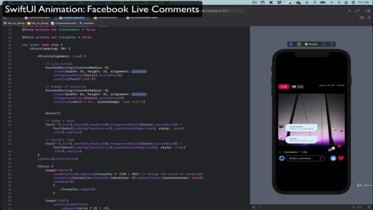Open Control Center in the menu bar

(346, 2)
